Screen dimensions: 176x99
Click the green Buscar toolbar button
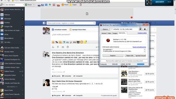point(29,5)
